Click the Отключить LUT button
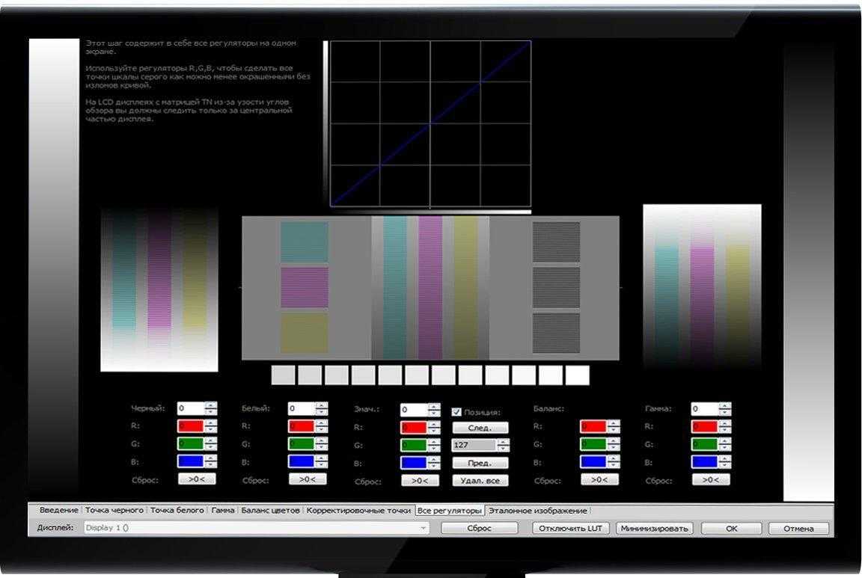Viewport: 862px width, 578px height. (x=572, y=528)
